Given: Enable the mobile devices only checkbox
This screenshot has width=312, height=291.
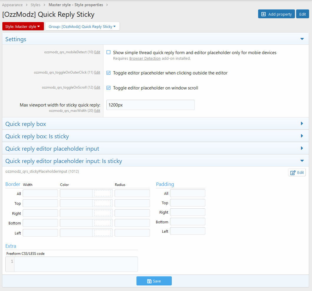Looking at the screenshot, I should click(x=108, y=52).
